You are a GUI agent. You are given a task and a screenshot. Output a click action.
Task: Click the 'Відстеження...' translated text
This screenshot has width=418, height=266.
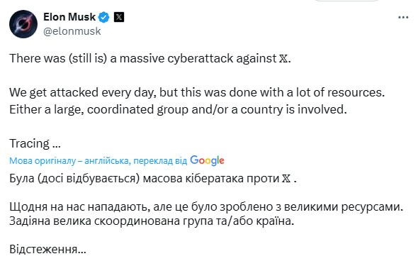pos(47,250)
